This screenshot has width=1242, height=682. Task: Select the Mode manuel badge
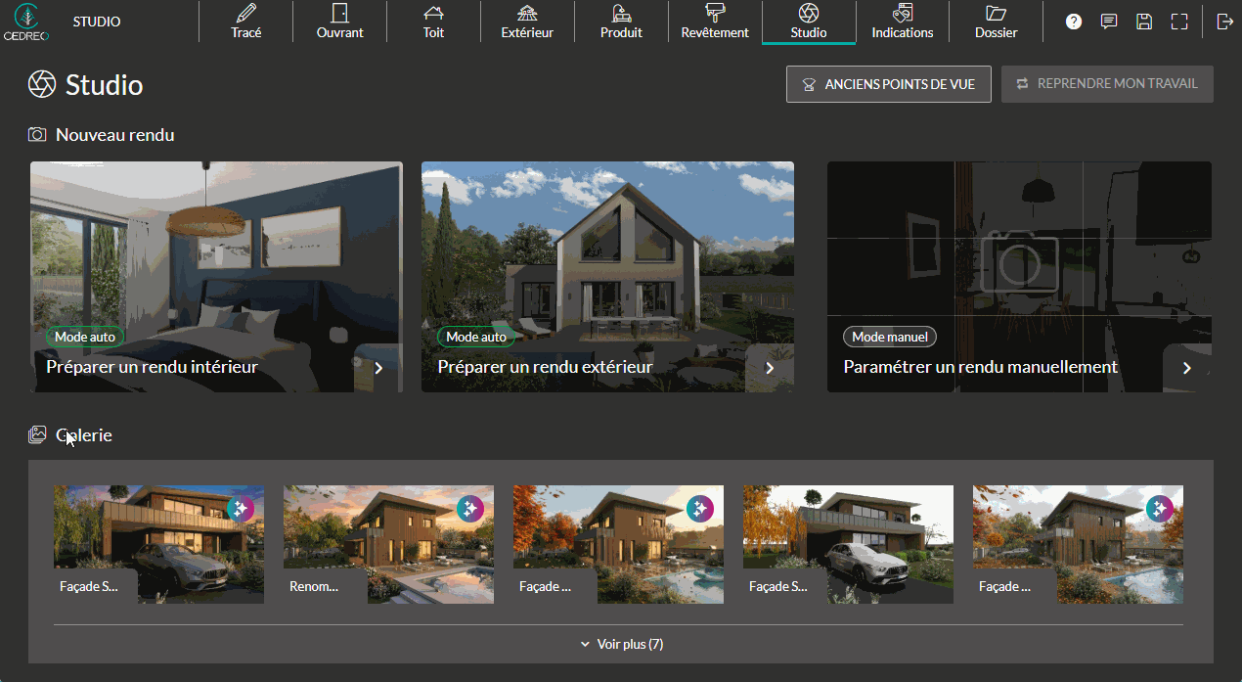pos(889,337)
